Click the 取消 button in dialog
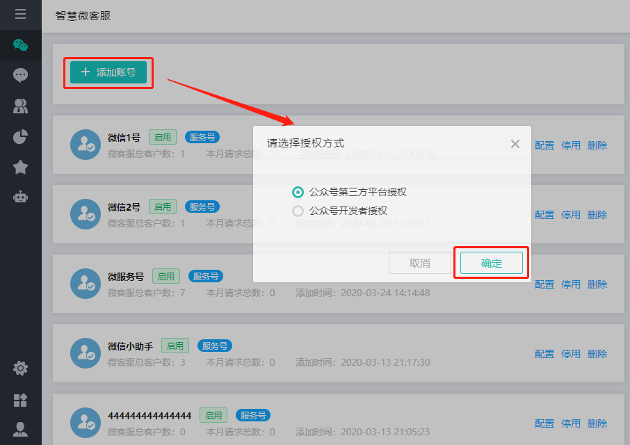Image resolution: width=630 pixels, height=445 pixels. coord(420,264)
